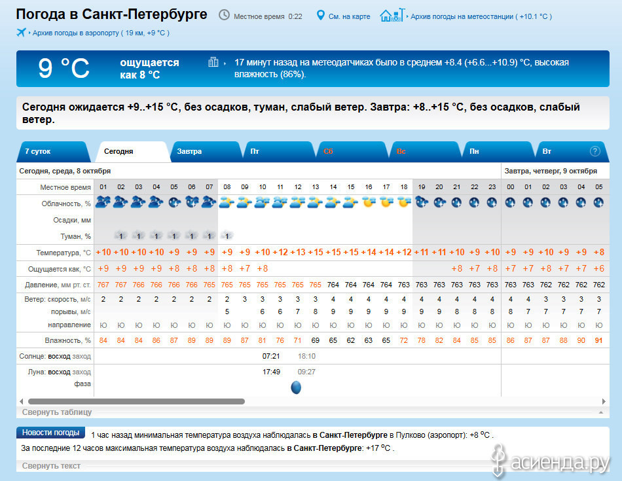
Task: Open Архив погоды на метеостанции link
Action: 481,16
